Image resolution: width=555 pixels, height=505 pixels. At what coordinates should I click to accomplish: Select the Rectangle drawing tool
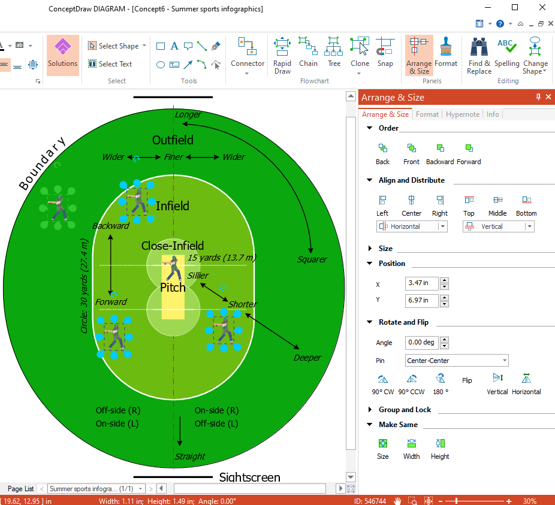tap(161, 46)
